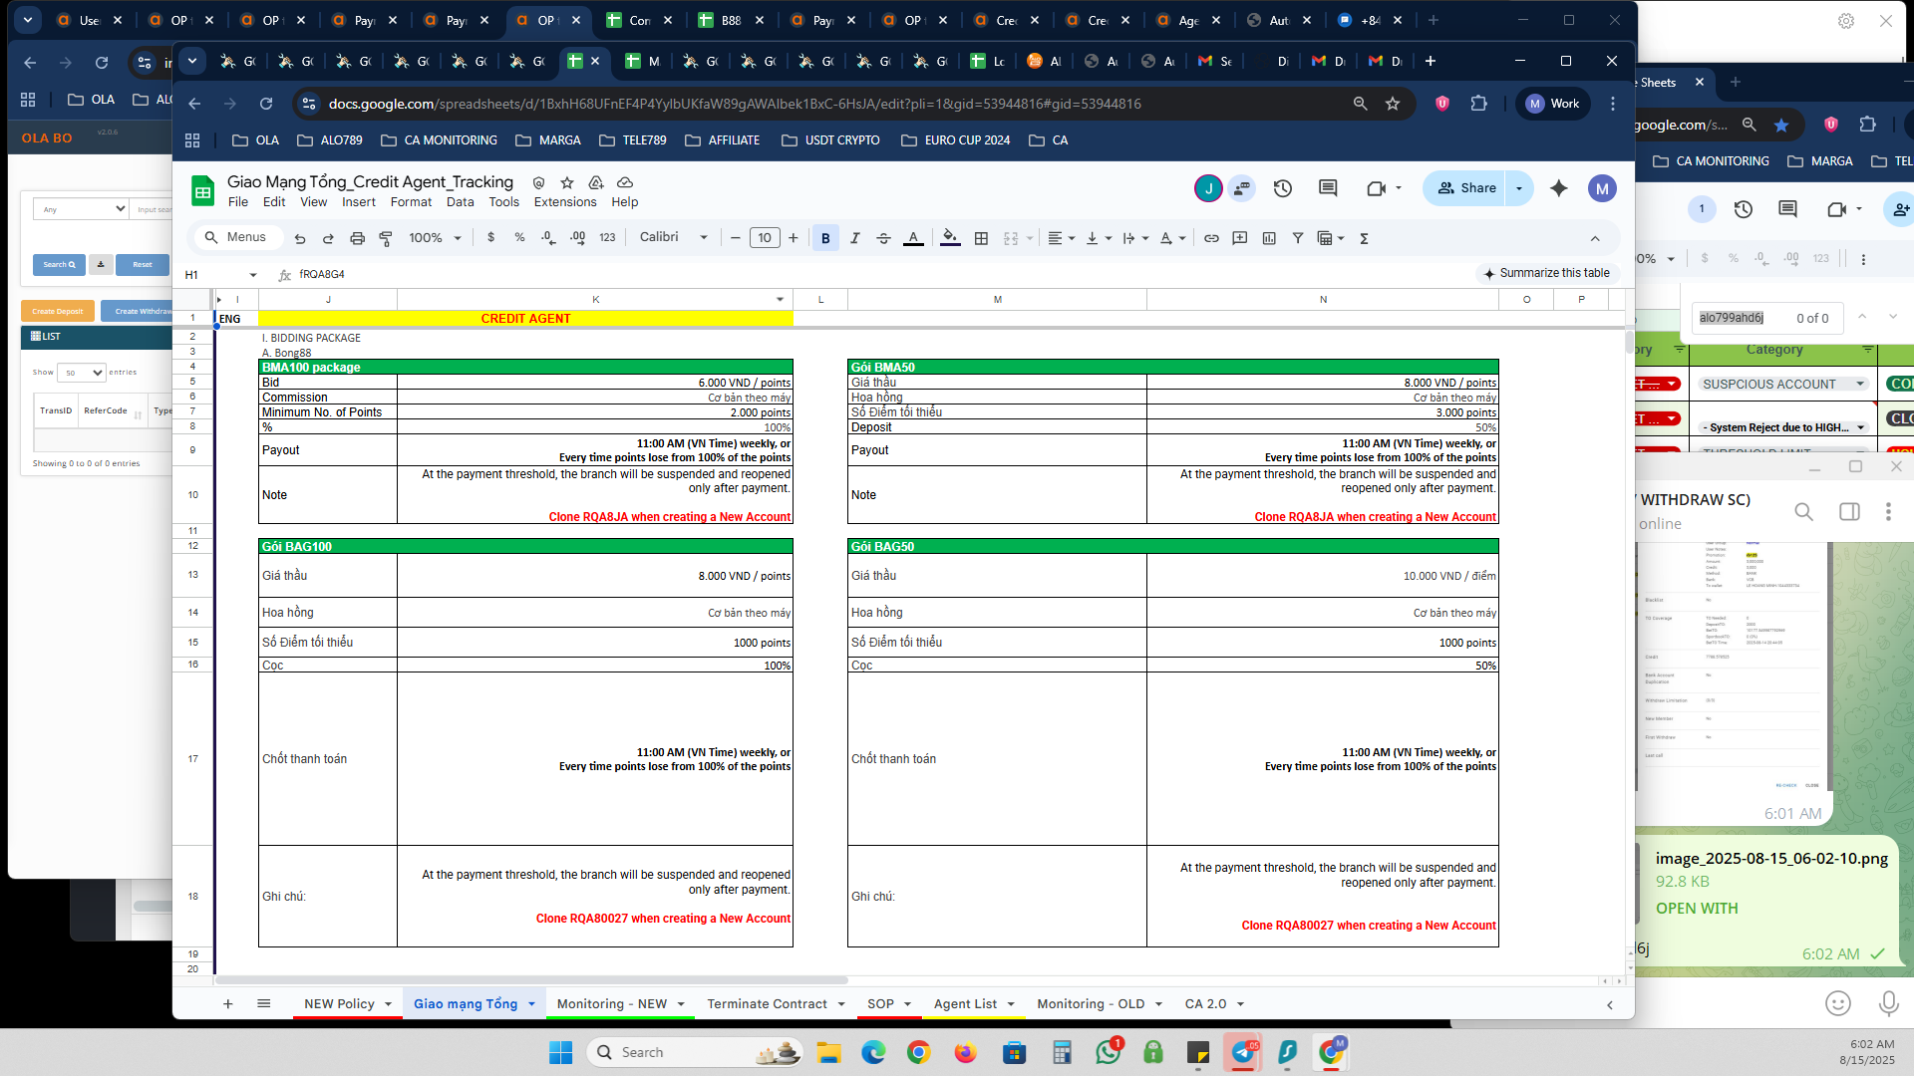Click the print icon in toolbar

click(357, 238)
